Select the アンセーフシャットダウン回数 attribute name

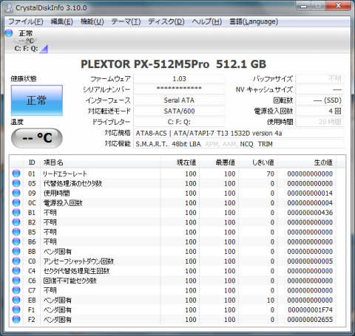78,261
